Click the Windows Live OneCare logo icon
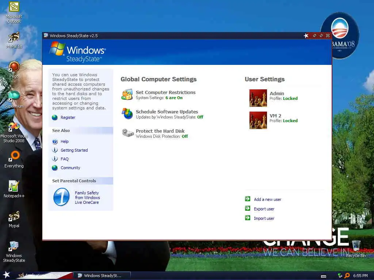Screen dimensions: 374x280 [x=61, y=197]
